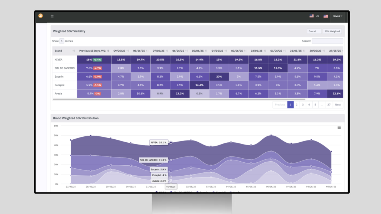381x214 pixels.
Task: Click sort arrows on 07/06/25 column
Action: pyautogui.click(x=167, y=51)
